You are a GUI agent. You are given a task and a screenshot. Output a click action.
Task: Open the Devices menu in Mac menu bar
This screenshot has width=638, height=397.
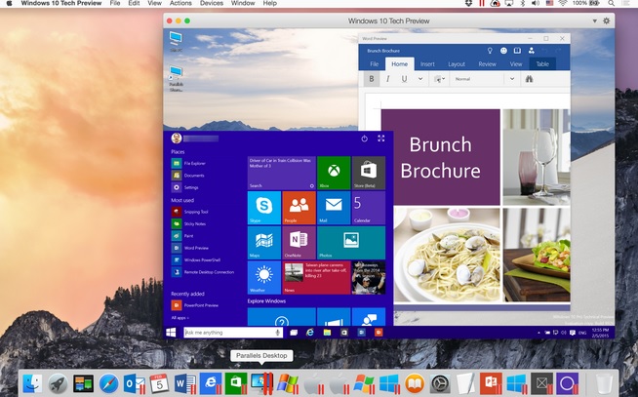point(211,3)
